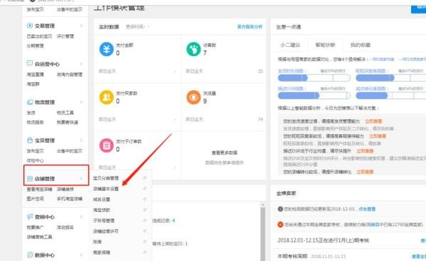Switch to the 智能诊断 tab
The height and width of the screenshot is (261, 426).
coord(325,45)
